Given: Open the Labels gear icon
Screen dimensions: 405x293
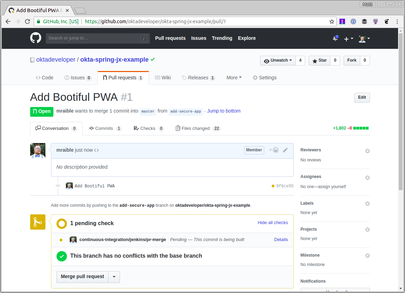Looking at the screenshot, I should [367, 204].
